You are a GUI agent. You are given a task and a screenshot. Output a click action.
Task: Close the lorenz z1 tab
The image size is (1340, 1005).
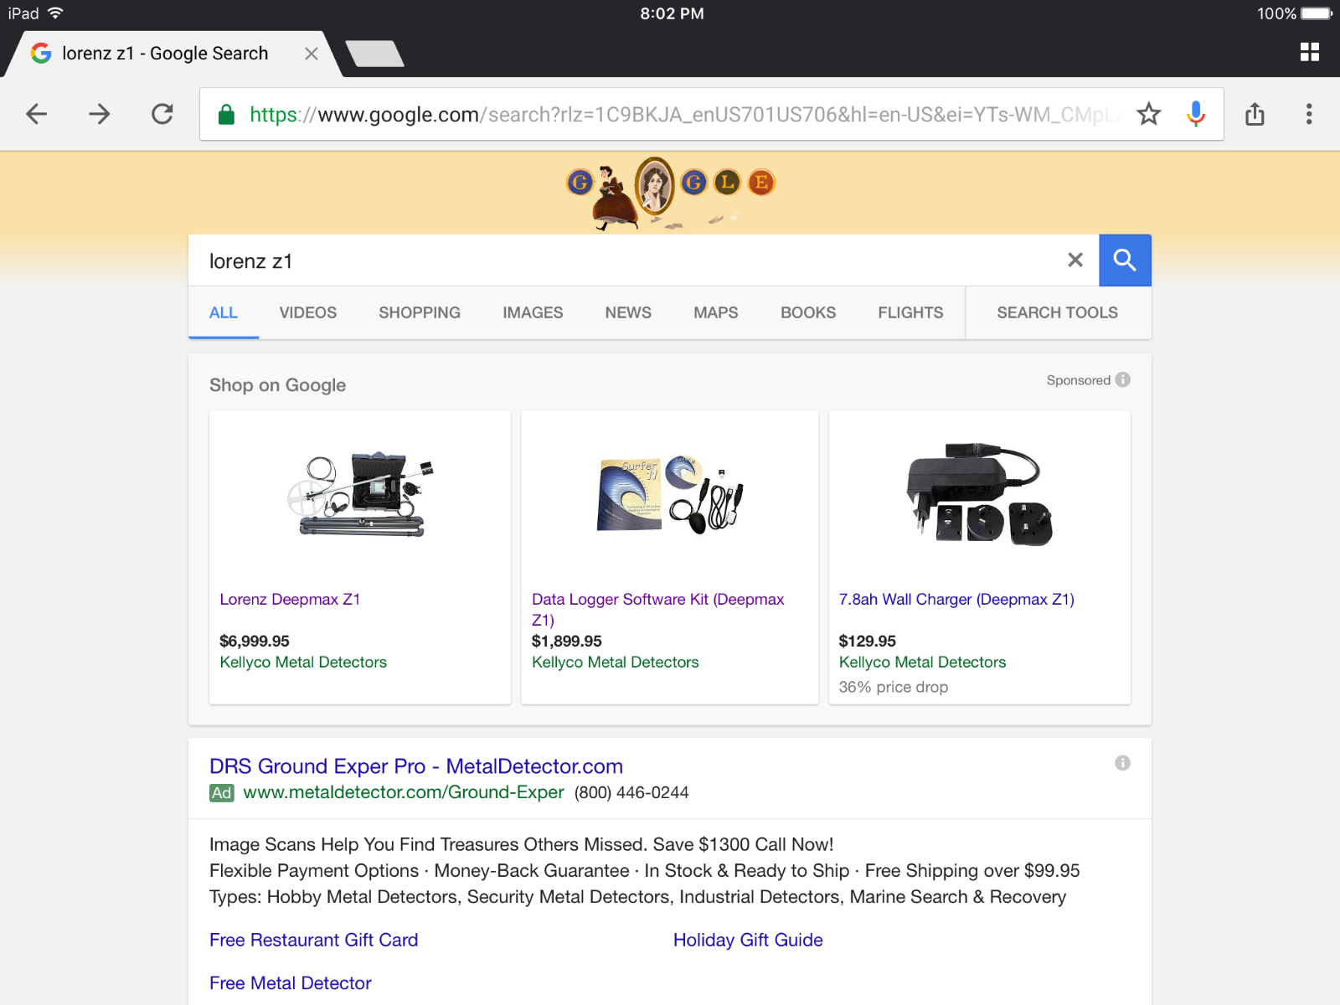(312, 54)
